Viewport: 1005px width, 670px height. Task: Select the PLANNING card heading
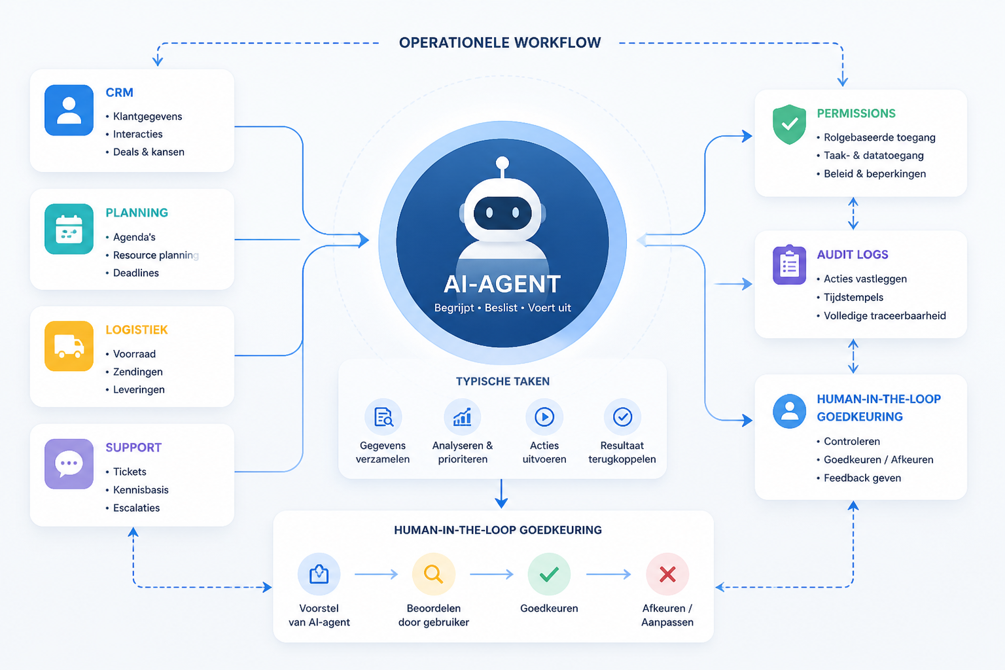(x=137, y=213)
